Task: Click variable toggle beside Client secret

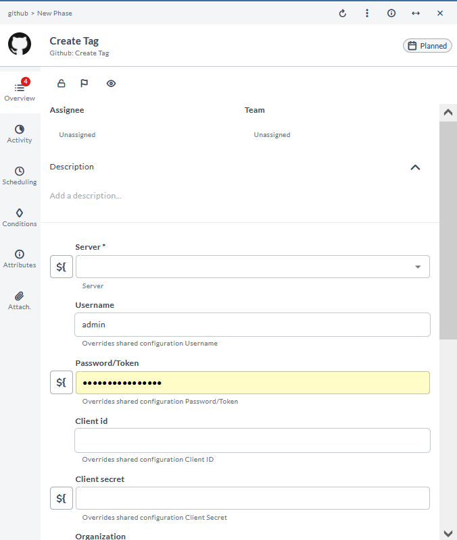Action: pos(62,498)
